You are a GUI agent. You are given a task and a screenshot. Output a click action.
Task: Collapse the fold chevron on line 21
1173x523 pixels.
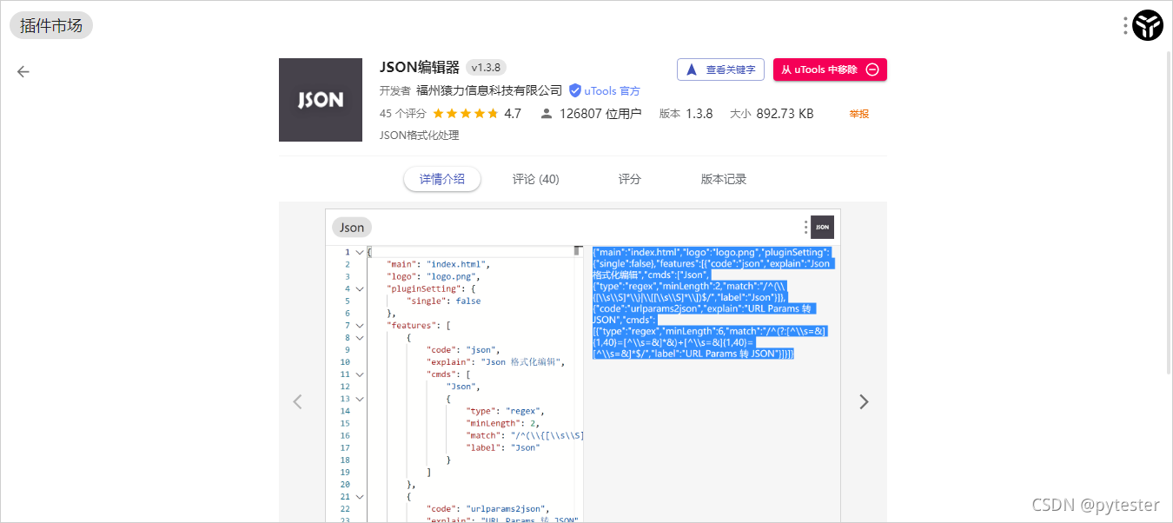tap(360, 496)
